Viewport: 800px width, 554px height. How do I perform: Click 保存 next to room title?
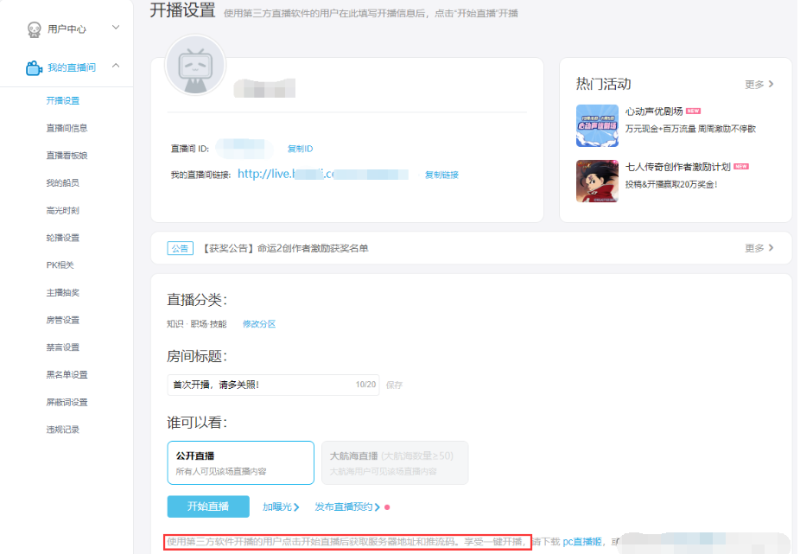(395, 385)
